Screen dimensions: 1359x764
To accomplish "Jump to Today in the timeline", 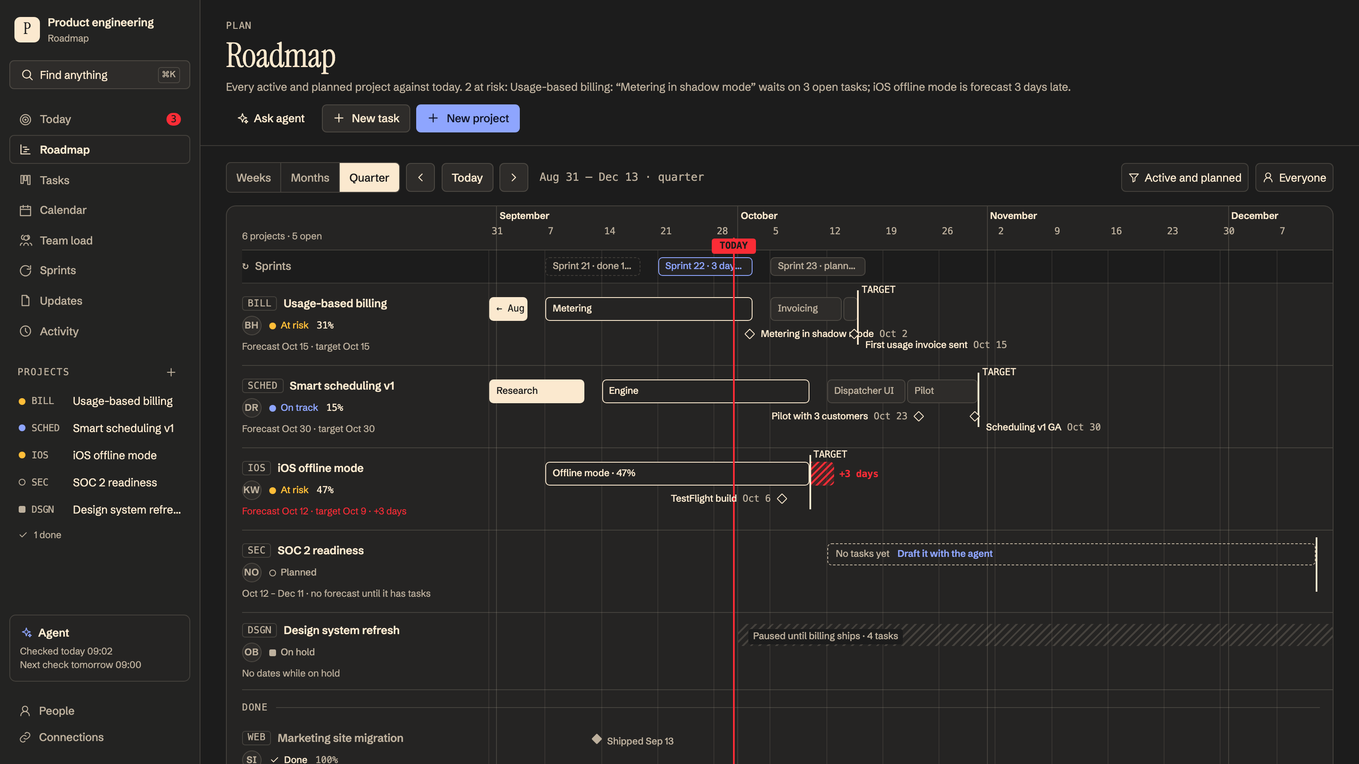I will (x=467, y=178).
